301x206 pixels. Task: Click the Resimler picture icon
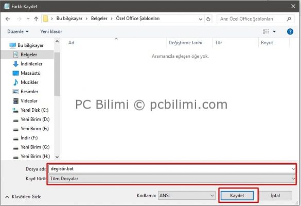click(x=15, y=92)
